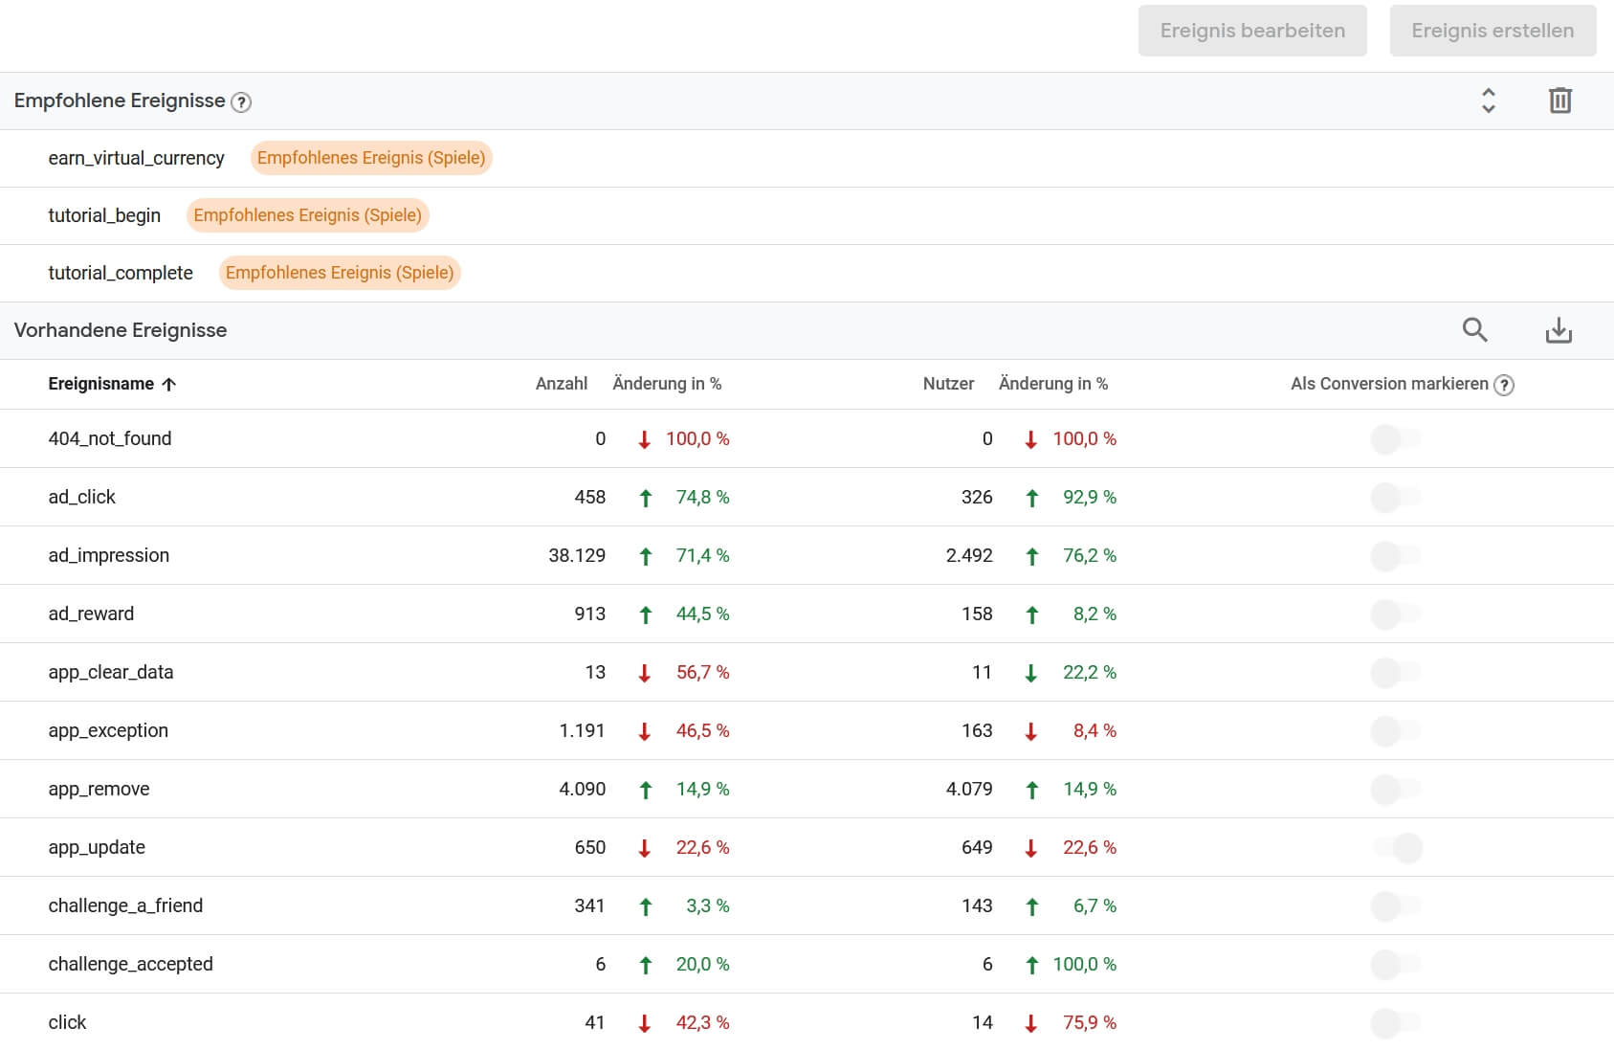
Task: Open the tutorial_begin recommended event
Action: (x=104, y=215)
